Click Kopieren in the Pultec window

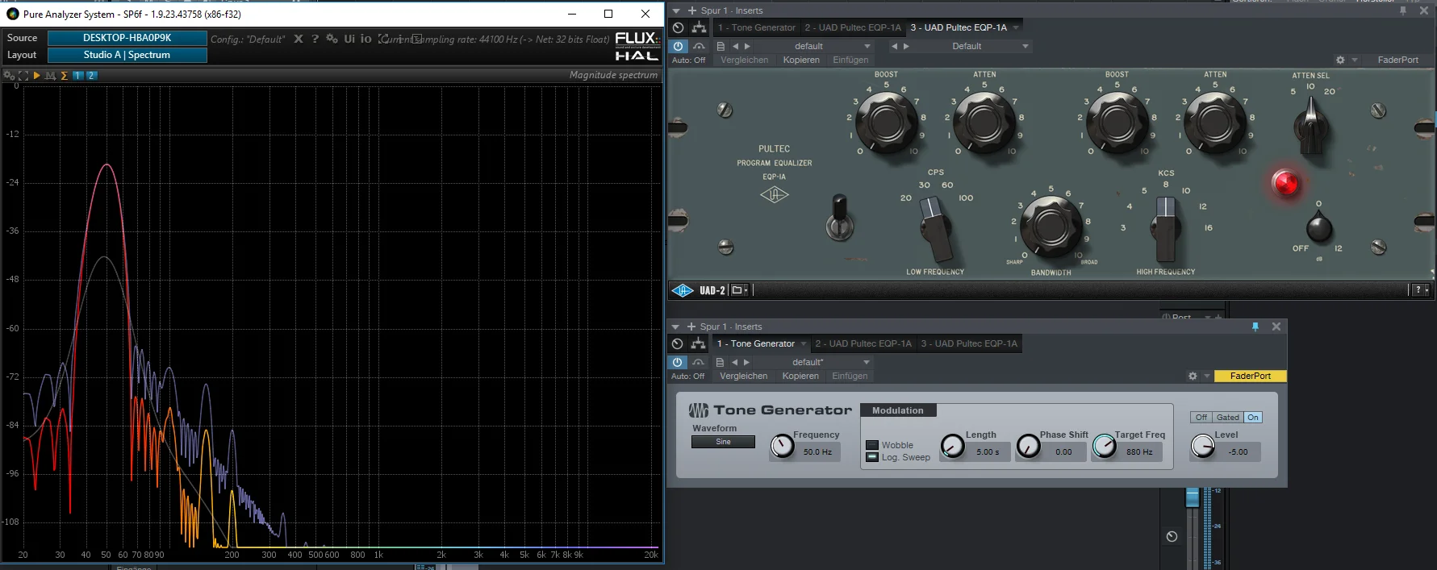point(801,60)
